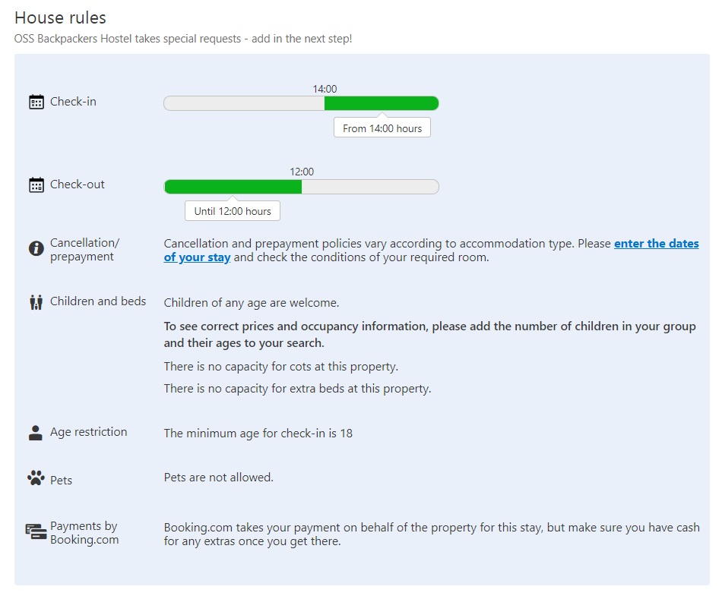Open the 'enter the dates of your stay' link
This screenshot has height=596, width=722.
click(656, 244)
